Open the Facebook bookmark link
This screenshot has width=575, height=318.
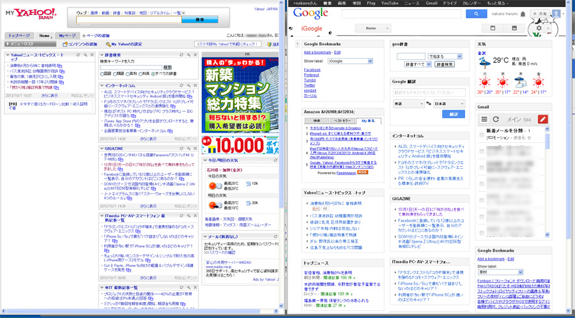[312, 70]
